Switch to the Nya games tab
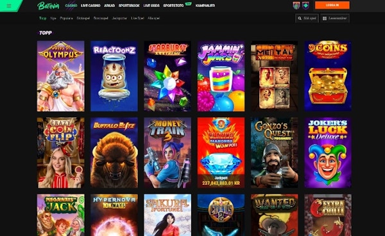Image resolution: width=385 pixels, height=236 pixels. 53,18
